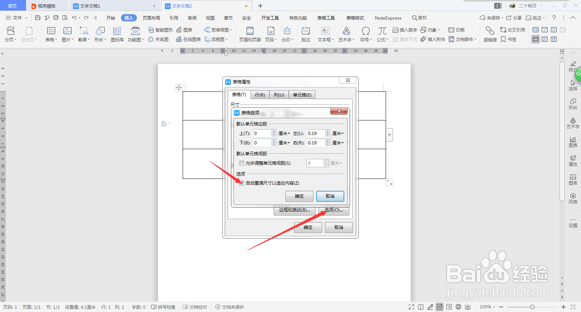Increase the right margin spinner
This screenshot has width=581, height=312.
328,141
